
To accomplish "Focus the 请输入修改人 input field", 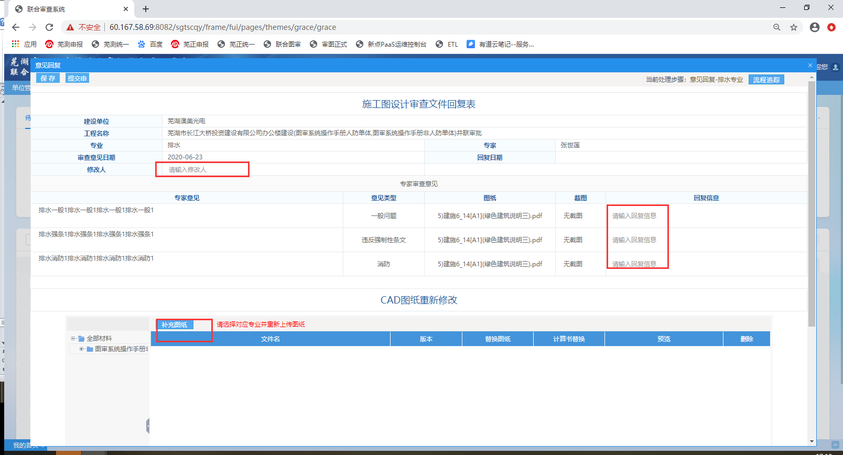I will point(204,170).
